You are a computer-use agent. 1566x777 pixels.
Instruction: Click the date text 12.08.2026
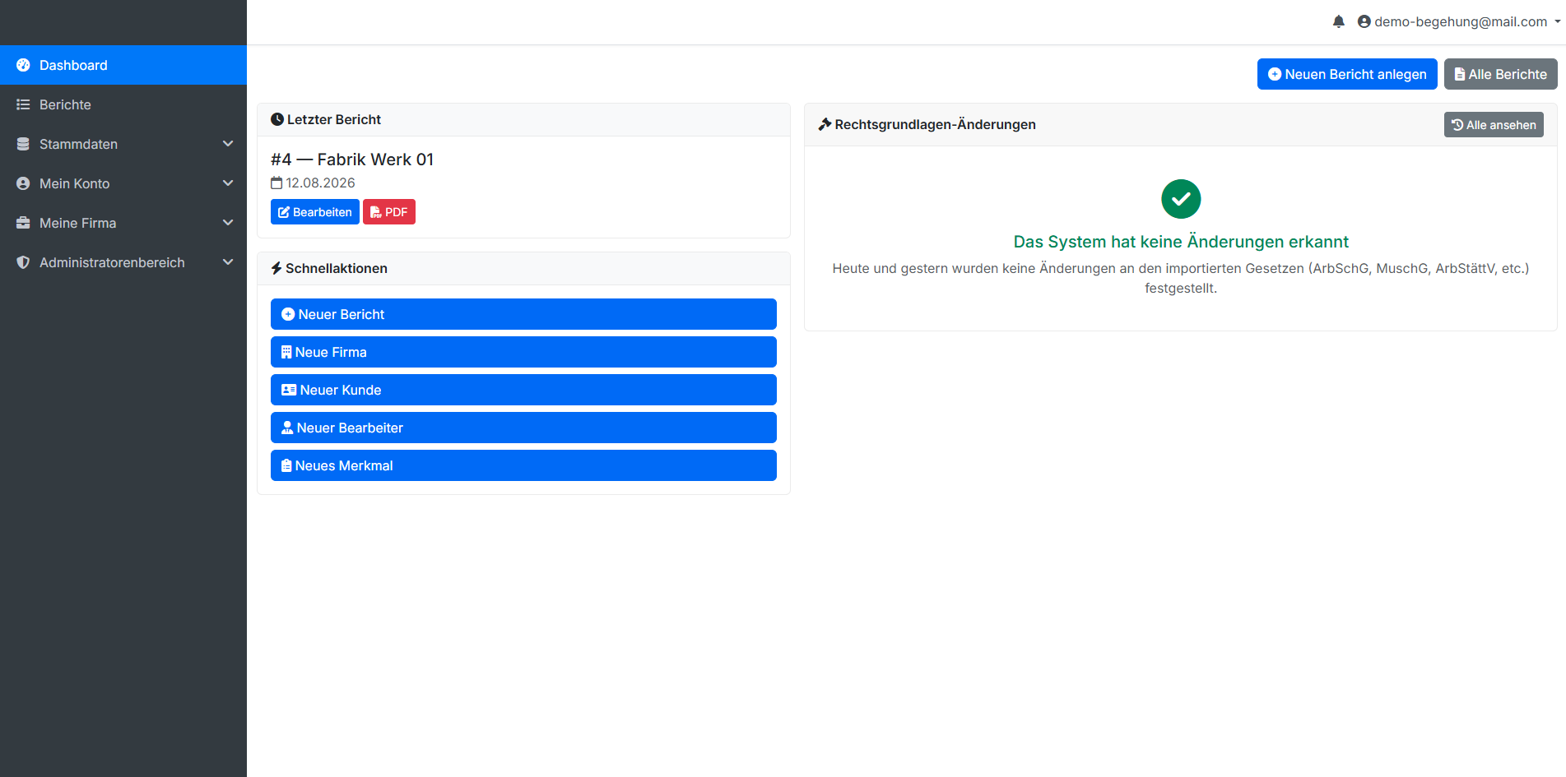tap(321, 183)
